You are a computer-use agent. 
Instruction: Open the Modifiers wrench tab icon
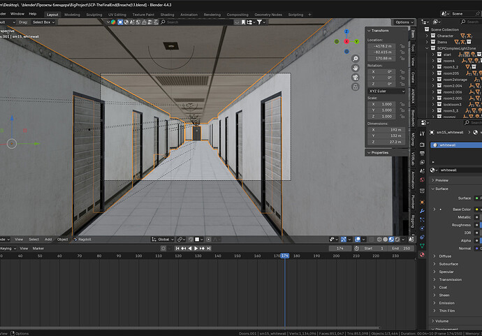tap(422, 211)
